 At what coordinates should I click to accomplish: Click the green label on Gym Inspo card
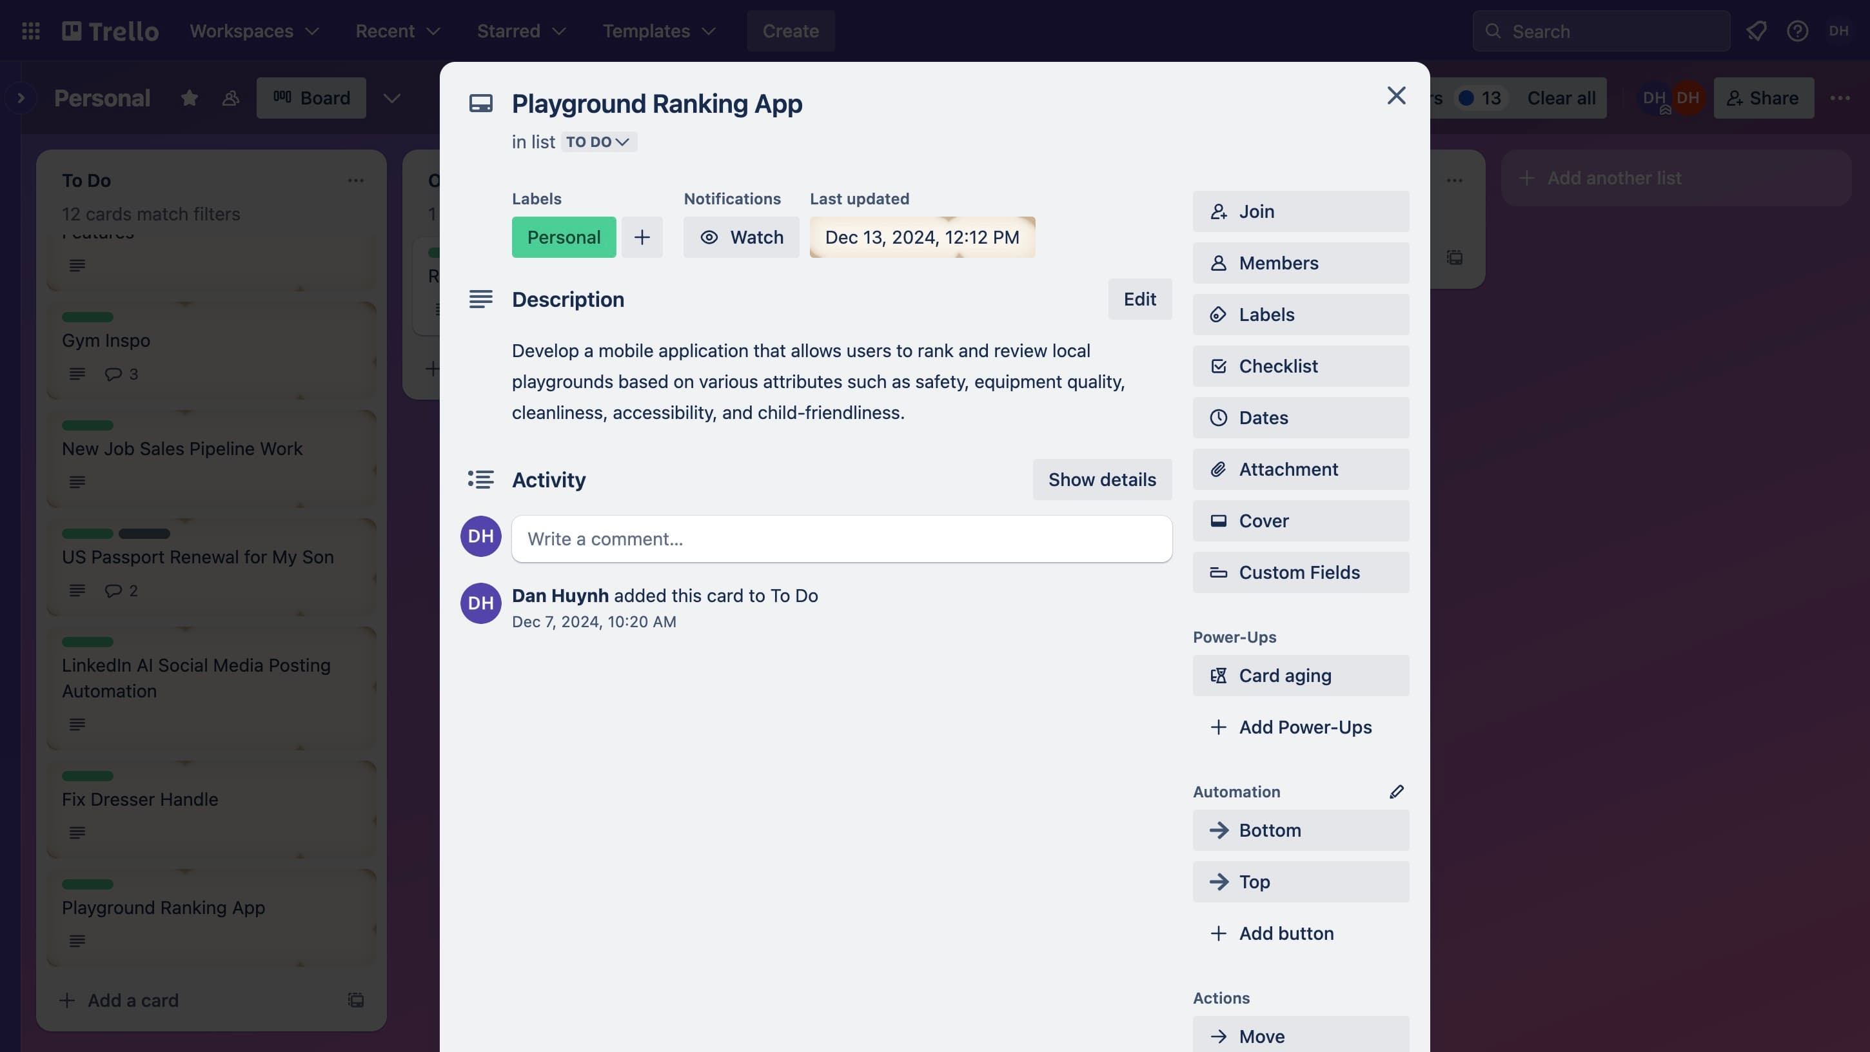coord(87,317)
